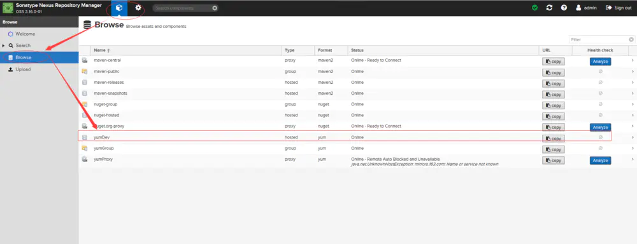Click the maven-public group repository icon

(85, 71)
